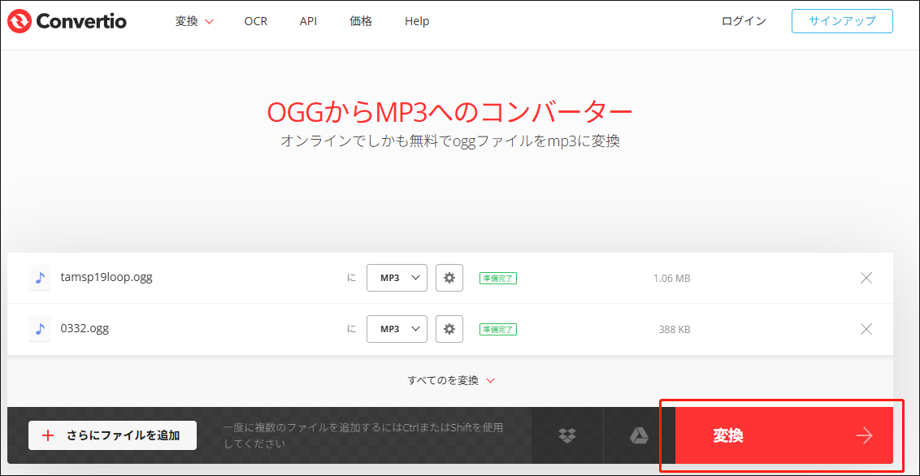Click 準備完了 status badge for tamsp19loop.ogg
The width and height of the screenshot is (920, 476).
(497, 279)
